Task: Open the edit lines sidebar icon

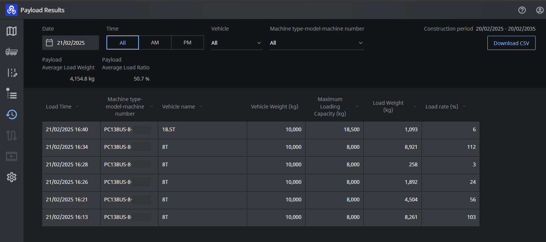Action: [x=12, y=73]
